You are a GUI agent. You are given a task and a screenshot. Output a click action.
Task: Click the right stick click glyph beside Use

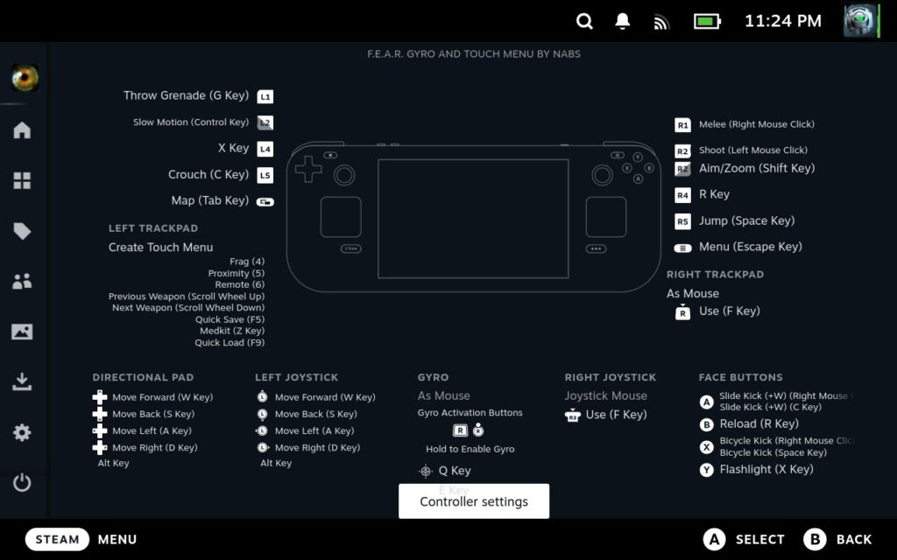pos(573,416)
